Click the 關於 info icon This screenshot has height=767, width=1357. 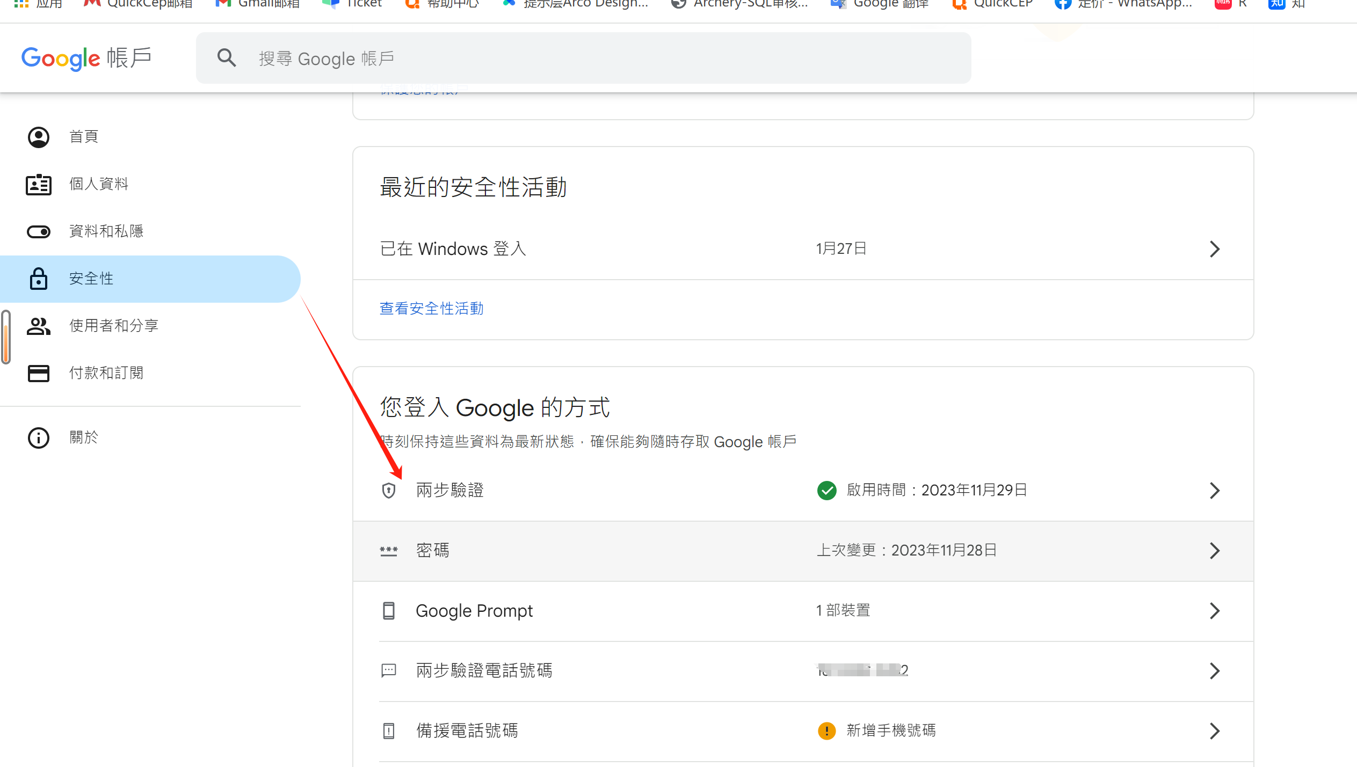tap(39, 438)
